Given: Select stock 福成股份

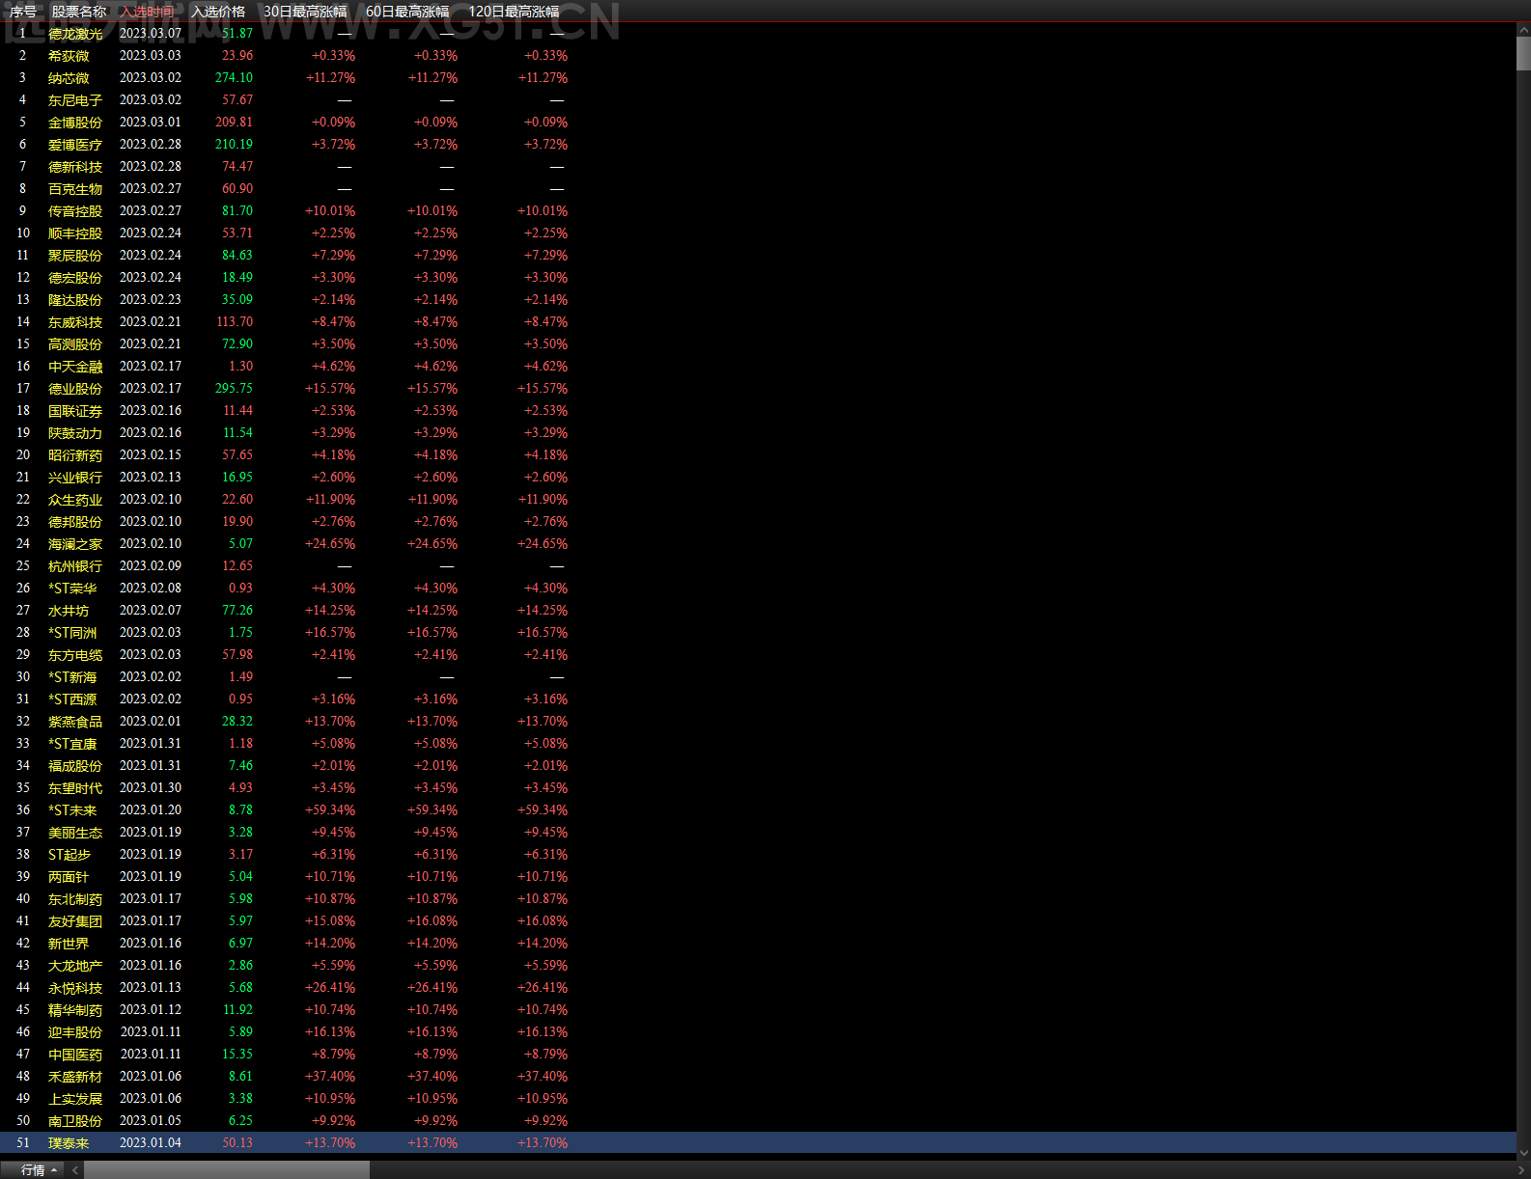Looking at the screenshot, I should (x=75, y=766).
